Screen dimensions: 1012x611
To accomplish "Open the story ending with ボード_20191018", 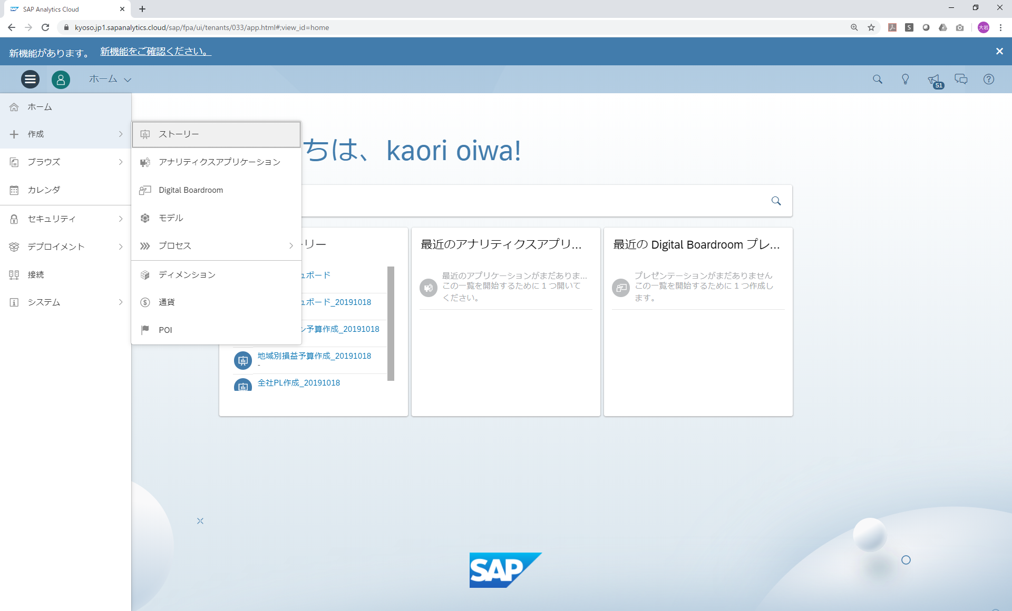I will (336, 302).
